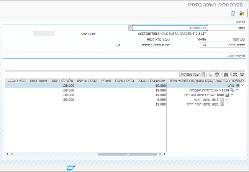Click column header משגור הוזמן
Image resolution: width=249 pixels, height=172 pixels.
(38, 81)
